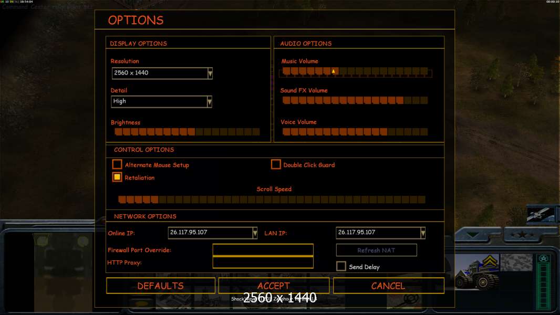Click the 'OPTIONS' title text
Screen dimensions: 560x315
coord(136,20)
